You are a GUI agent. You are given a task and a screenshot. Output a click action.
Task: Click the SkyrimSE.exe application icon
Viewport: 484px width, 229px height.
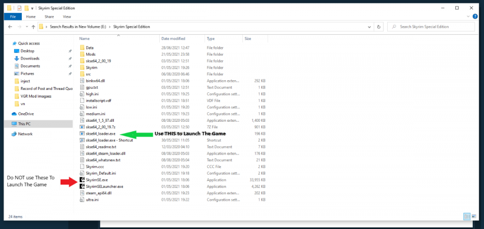(82, 180)
